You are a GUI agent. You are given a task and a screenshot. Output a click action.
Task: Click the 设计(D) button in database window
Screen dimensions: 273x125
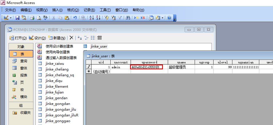tap(37, 38)
